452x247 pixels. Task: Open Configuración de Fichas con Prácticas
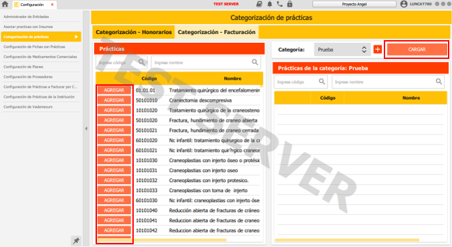(x=40, y=47)
